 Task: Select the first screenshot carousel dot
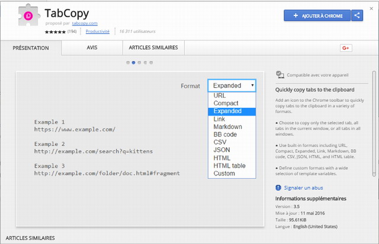click(x=128, y=63)
